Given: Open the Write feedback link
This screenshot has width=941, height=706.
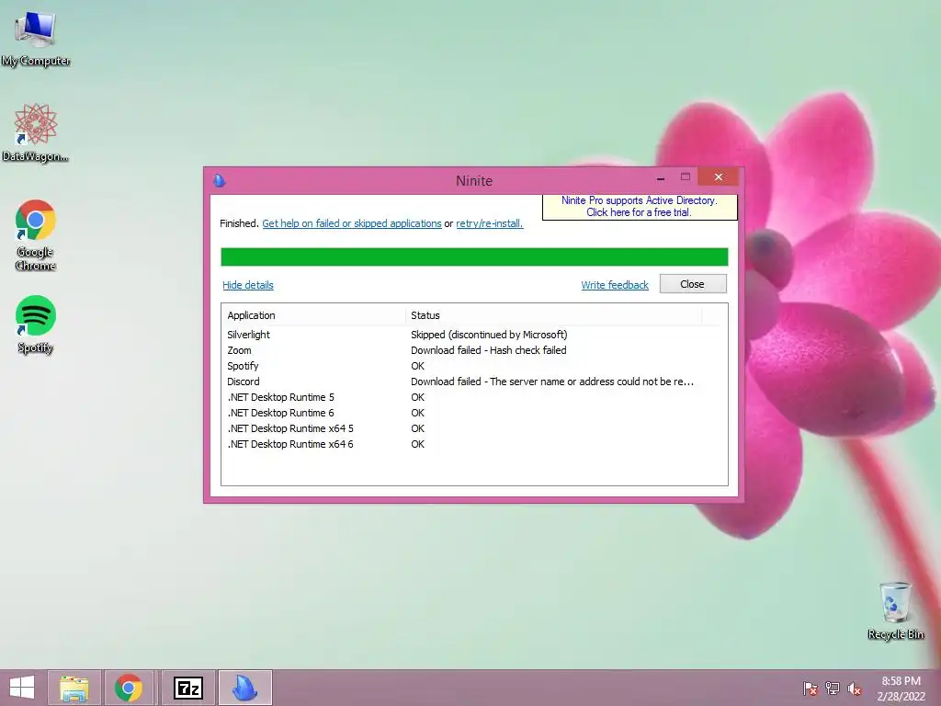Looking at the screenshot, I should click(615, 285).
